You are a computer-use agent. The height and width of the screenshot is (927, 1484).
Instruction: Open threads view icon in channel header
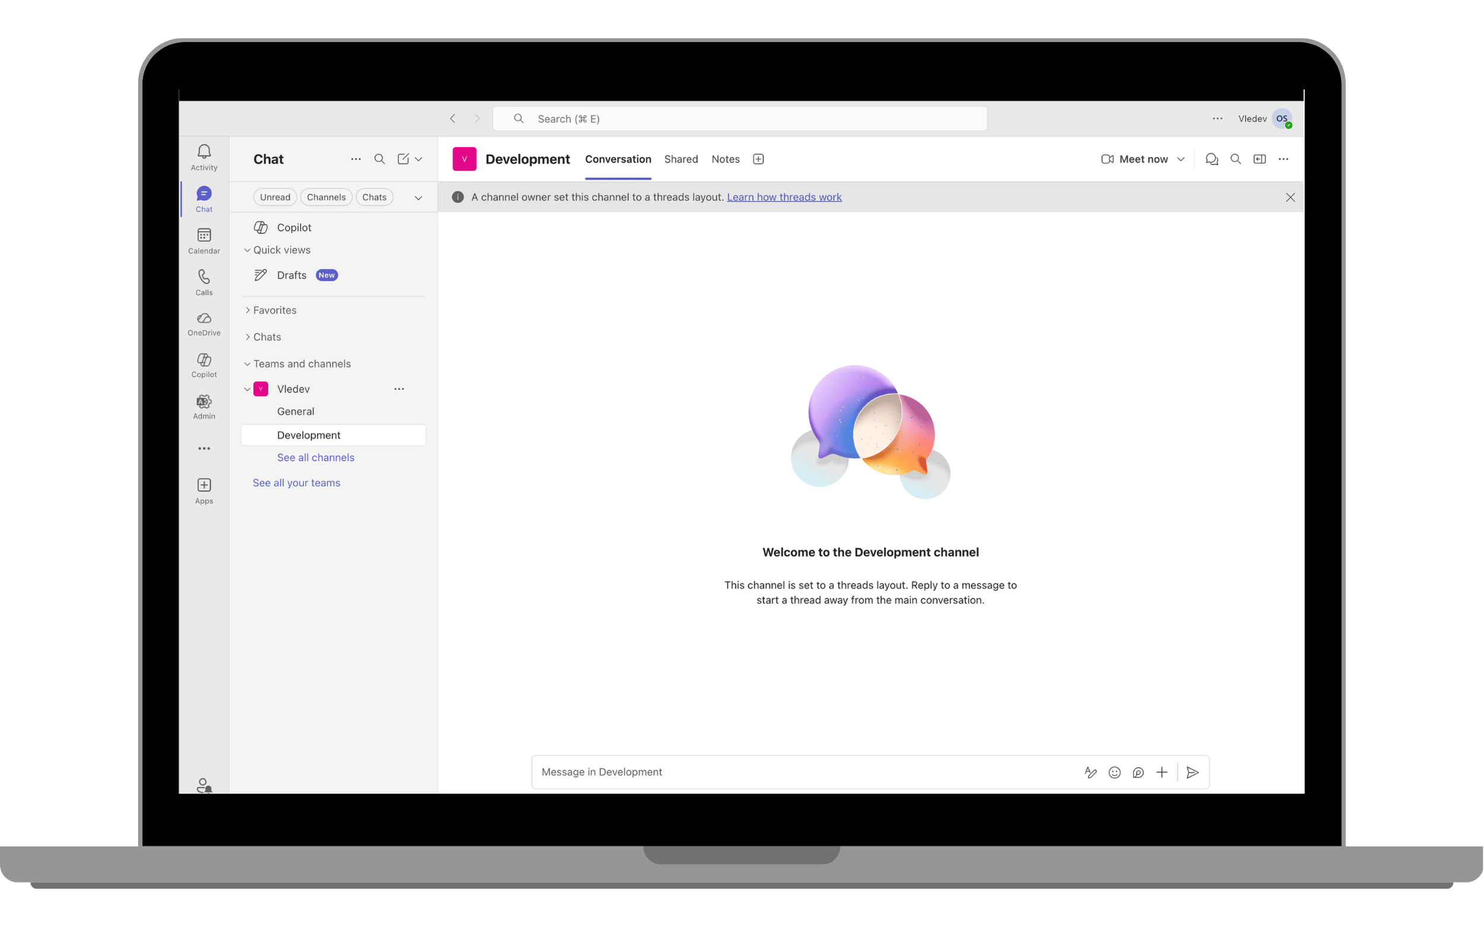(x=1212, y=159)
